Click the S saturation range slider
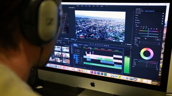 pyautogui.click(x=148, y=34)
